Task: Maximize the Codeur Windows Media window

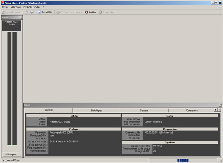Action: (x=216, y=3)
